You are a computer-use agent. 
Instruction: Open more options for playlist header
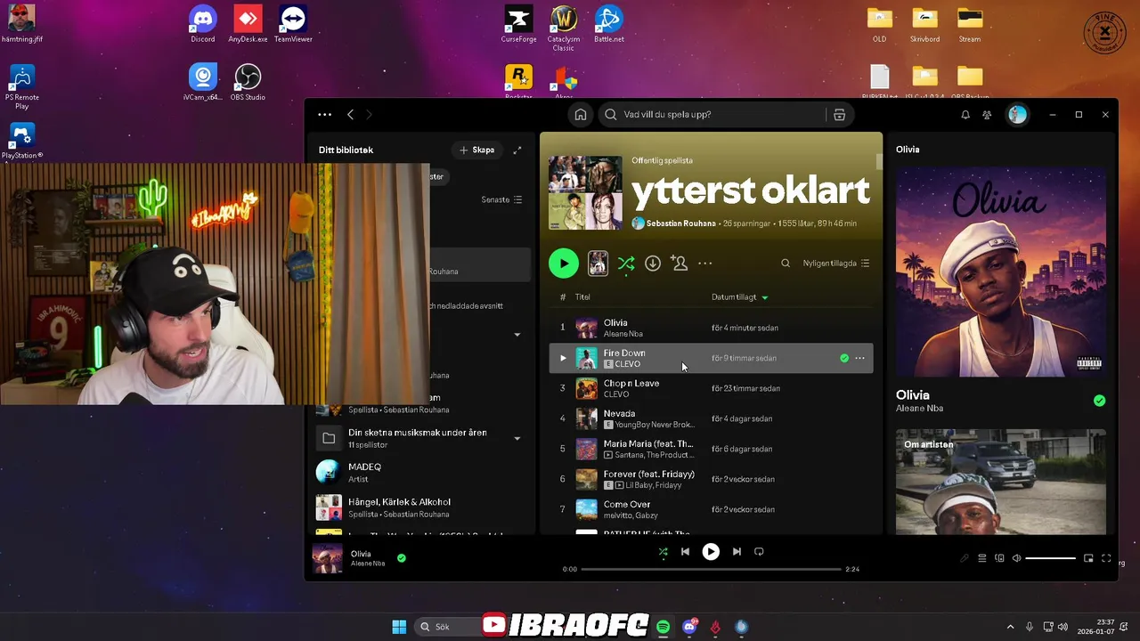click(x=705, y=263)
